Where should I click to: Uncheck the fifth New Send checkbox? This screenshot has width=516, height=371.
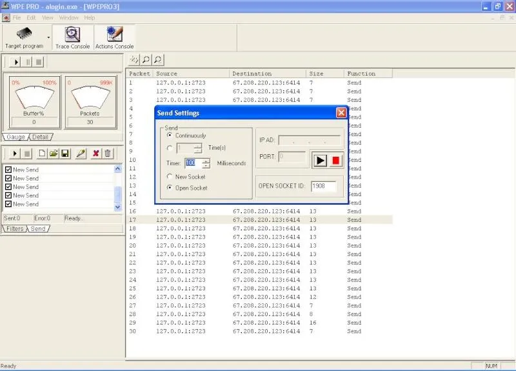tap(8, 204)
